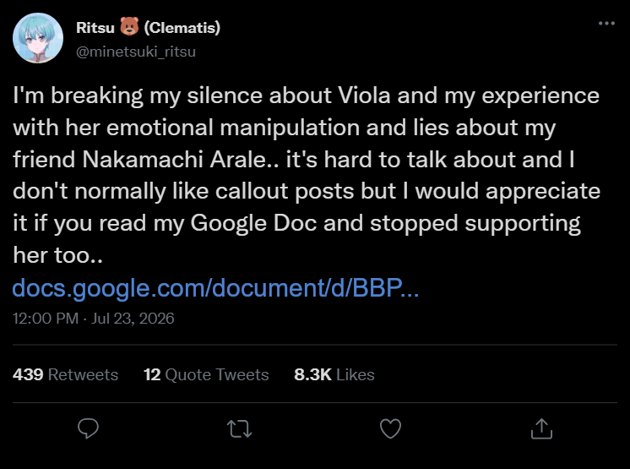
Task: Like the tweet with the heart icon
Action: (390, 428)
